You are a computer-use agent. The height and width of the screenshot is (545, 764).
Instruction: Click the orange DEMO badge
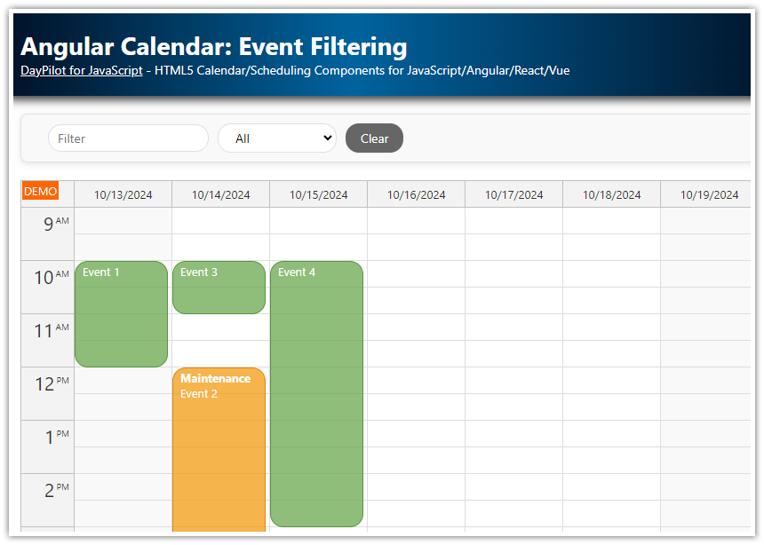tap(41, 190)
